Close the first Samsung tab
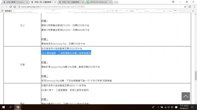The height and width of the screenshot is (110, 197). [x=27, y=2]
